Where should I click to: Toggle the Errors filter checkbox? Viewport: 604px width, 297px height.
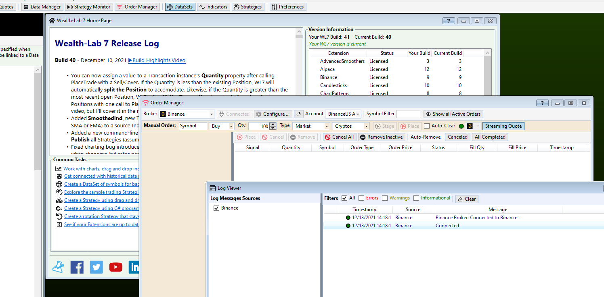coord(361,198)
